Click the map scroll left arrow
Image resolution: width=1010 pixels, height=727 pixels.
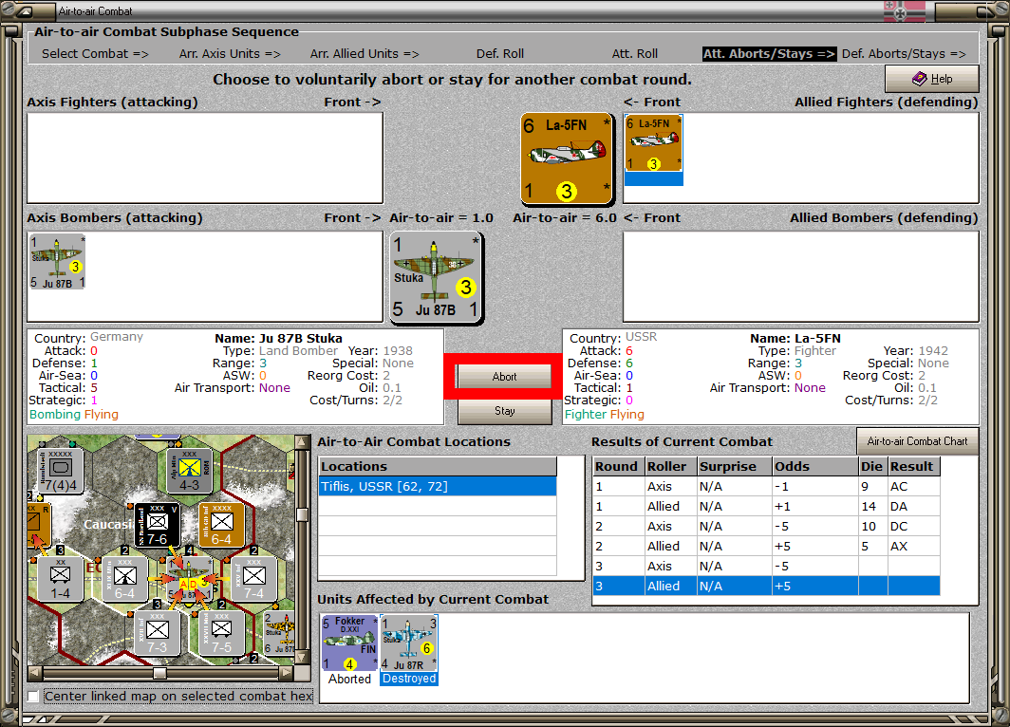(x=35, y=673)
